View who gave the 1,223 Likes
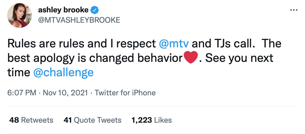Image resolution: width=305 pixels, height=134 pixels. point(151,120)
